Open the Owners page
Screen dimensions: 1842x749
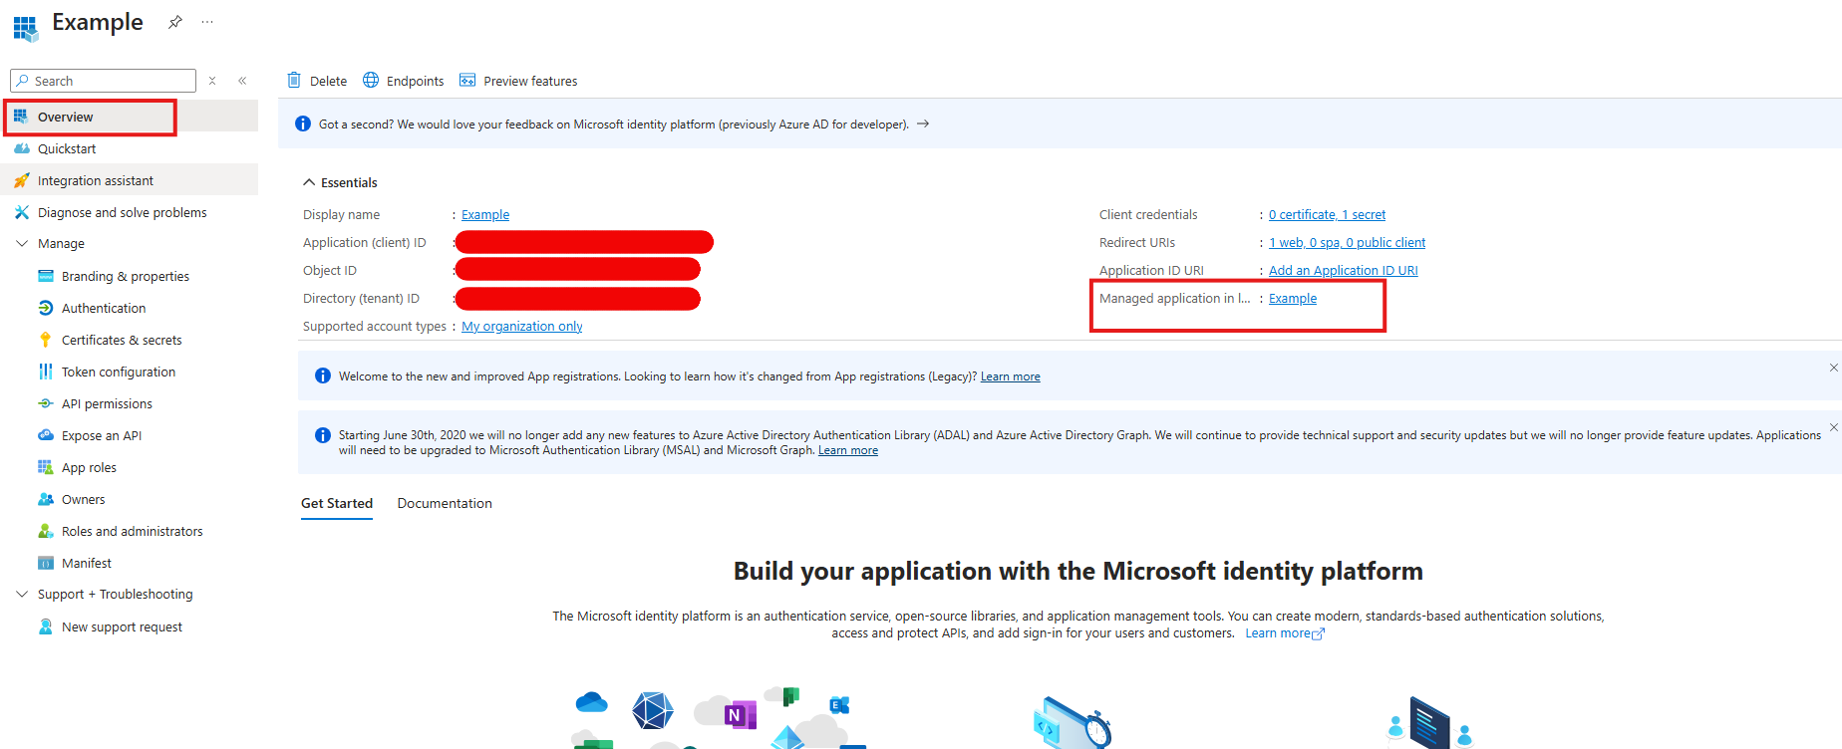click(83, 499)
